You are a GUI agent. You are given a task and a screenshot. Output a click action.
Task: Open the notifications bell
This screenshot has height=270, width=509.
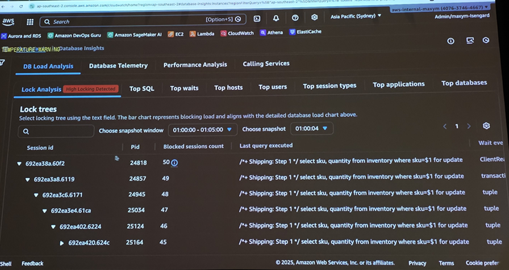tap(276, 18)
